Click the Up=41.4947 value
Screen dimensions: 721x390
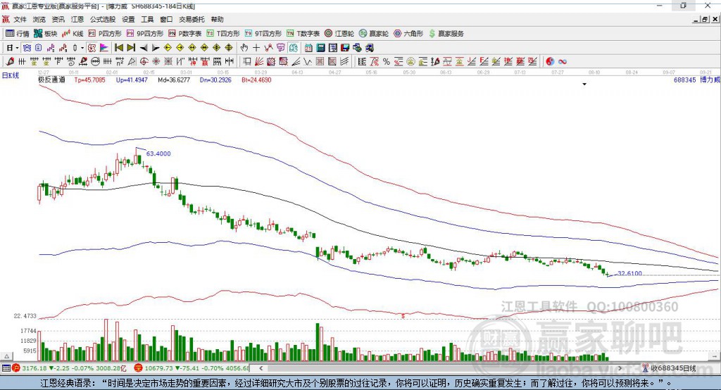(x=132, y=80)
